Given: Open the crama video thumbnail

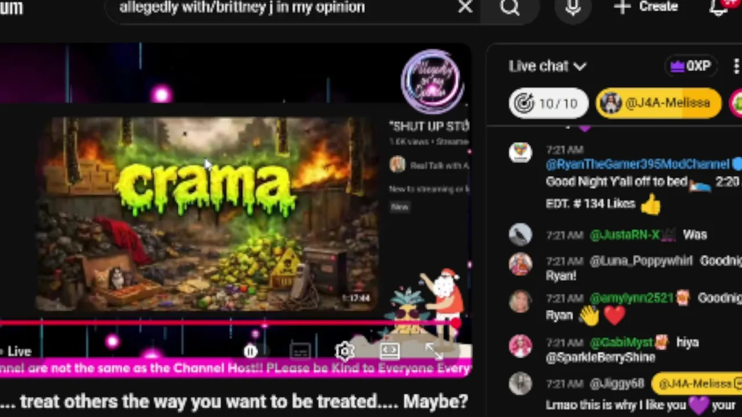Looking at the screenshot, I should [206, 213].
